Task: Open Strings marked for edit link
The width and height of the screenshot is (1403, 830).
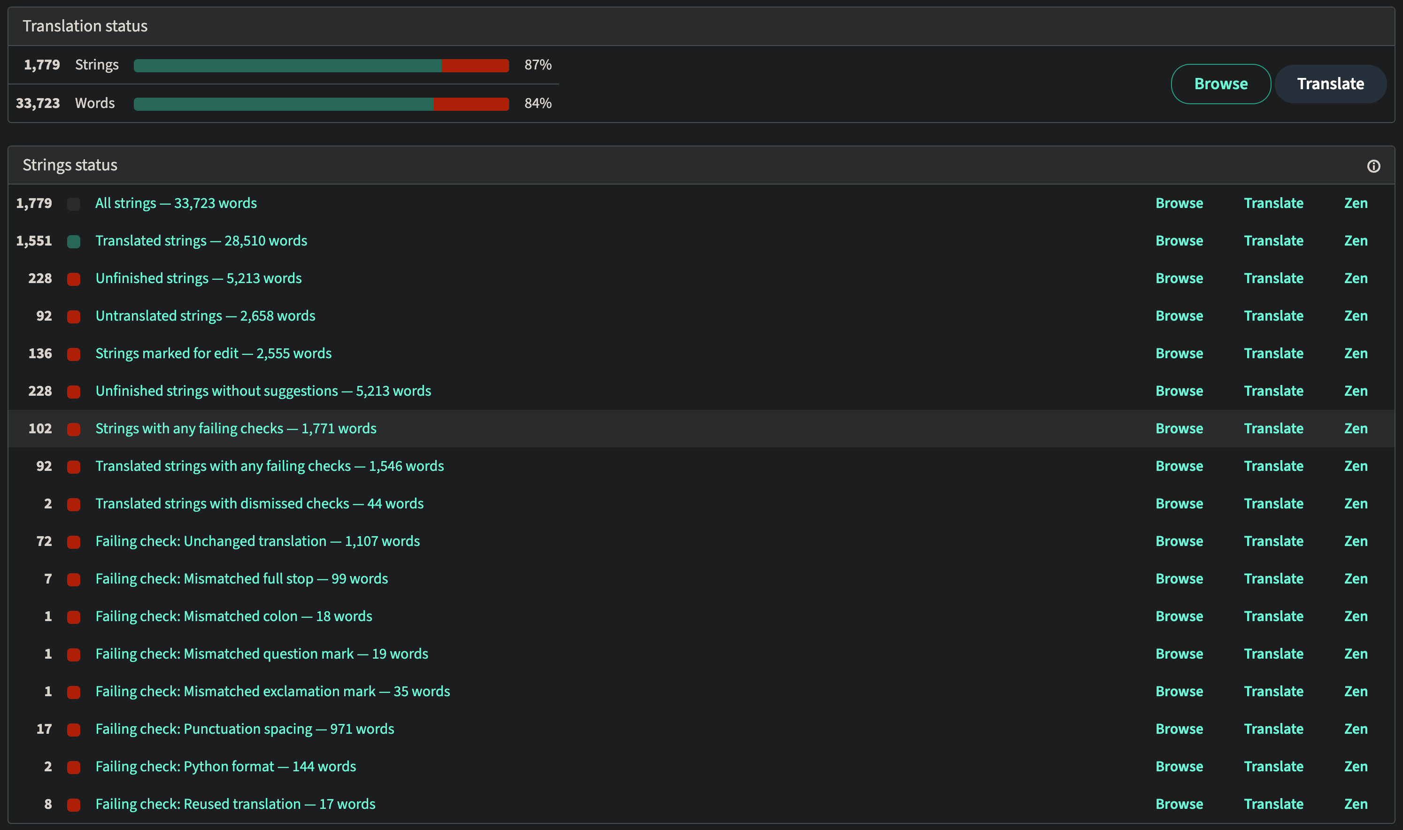Action: pyautogui.click(x=213, y=353)
